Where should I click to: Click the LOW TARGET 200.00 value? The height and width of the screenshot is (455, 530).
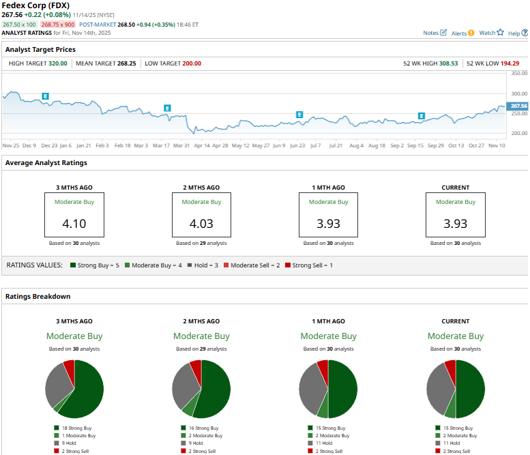pyautogui.click(x=192, y=63)
